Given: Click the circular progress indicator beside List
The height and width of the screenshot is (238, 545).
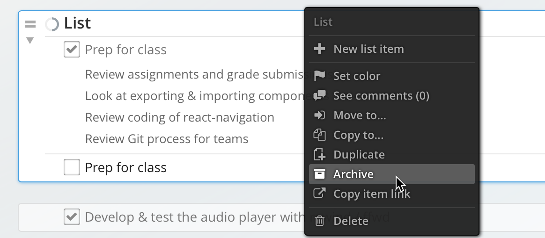Looking at the screenshot, I should tap(52, 24).
